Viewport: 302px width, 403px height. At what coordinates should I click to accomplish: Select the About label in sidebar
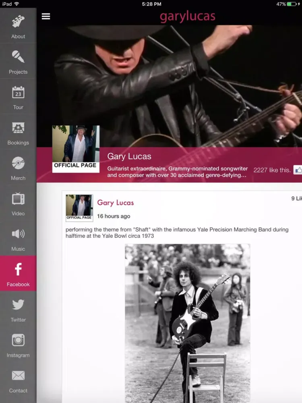tap(18, 37)
